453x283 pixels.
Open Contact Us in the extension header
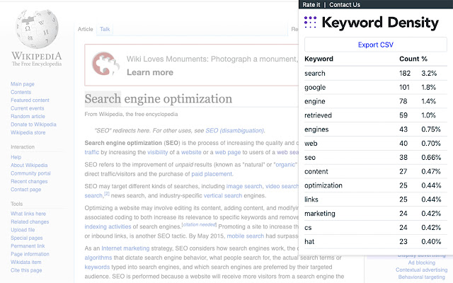[x=345, y=5]
